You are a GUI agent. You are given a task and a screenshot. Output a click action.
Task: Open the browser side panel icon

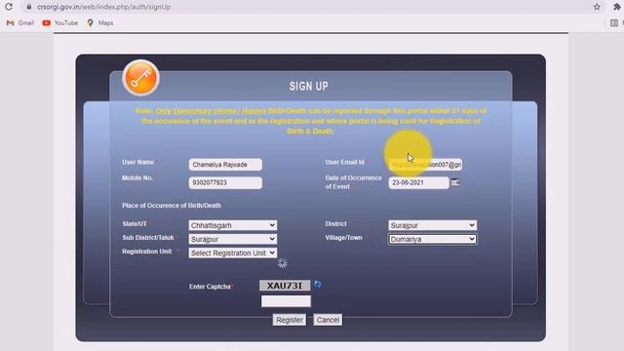[614, 23]
